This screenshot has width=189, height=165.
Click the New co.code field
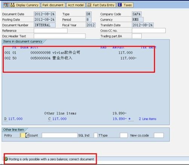point(159,135)
